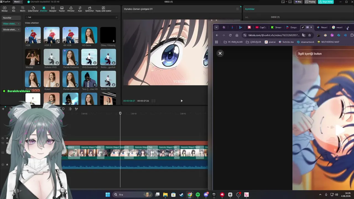This screenshot has width=354, height=199.
Task: Open the ÇEKİLİŞLER bookmark folder
Action: click(253, 42)
